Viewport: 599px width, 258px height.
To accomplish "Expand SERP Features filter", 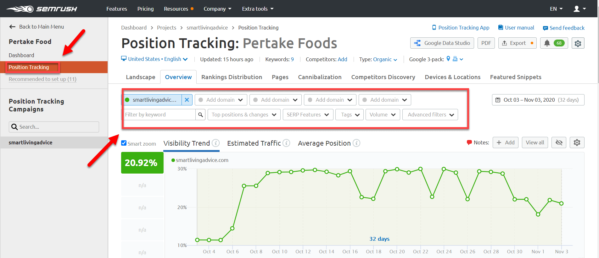I will [x=308, y=115].
